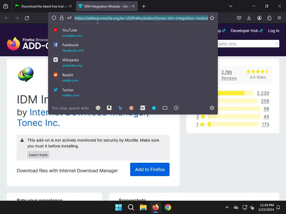
Task: Search this time with Wikipedia icon
Action: (x=143, y=108)
